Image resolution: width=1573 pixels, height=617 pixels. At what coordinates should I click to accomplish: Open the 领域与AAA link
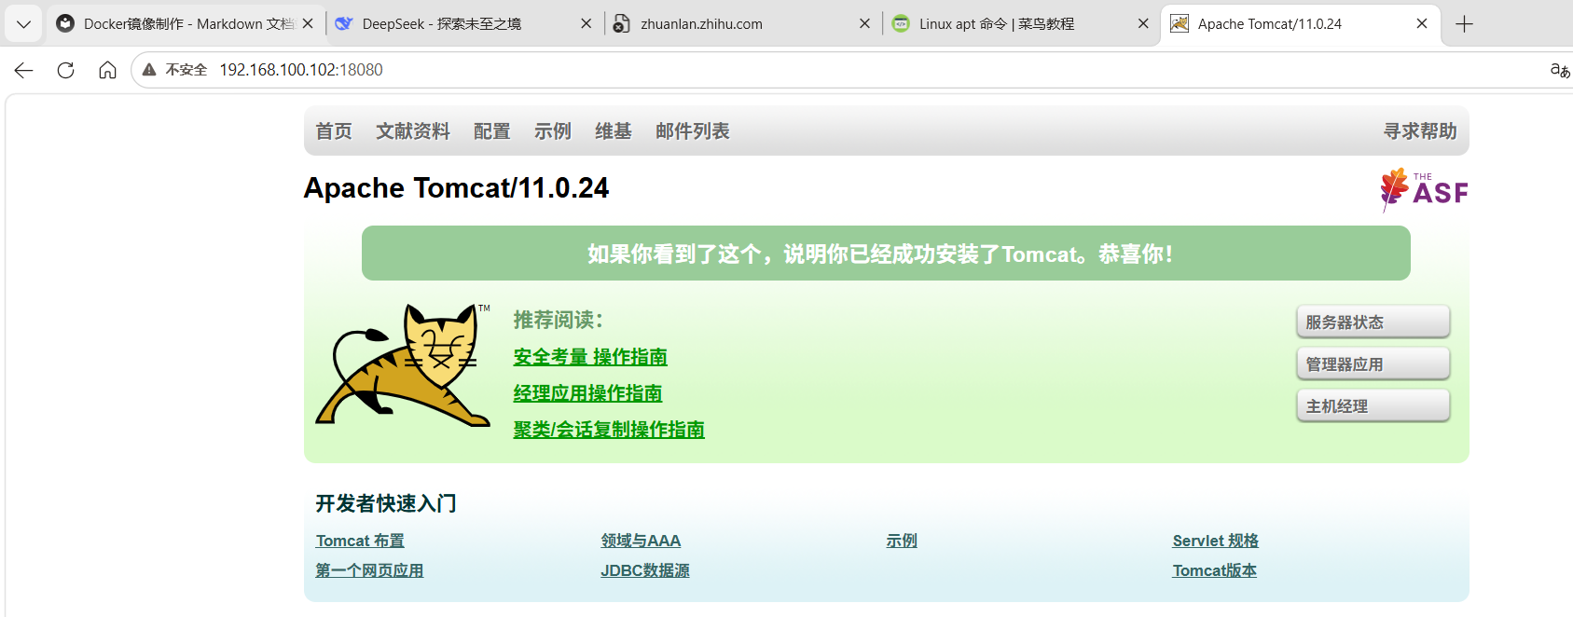pos(641,541)
